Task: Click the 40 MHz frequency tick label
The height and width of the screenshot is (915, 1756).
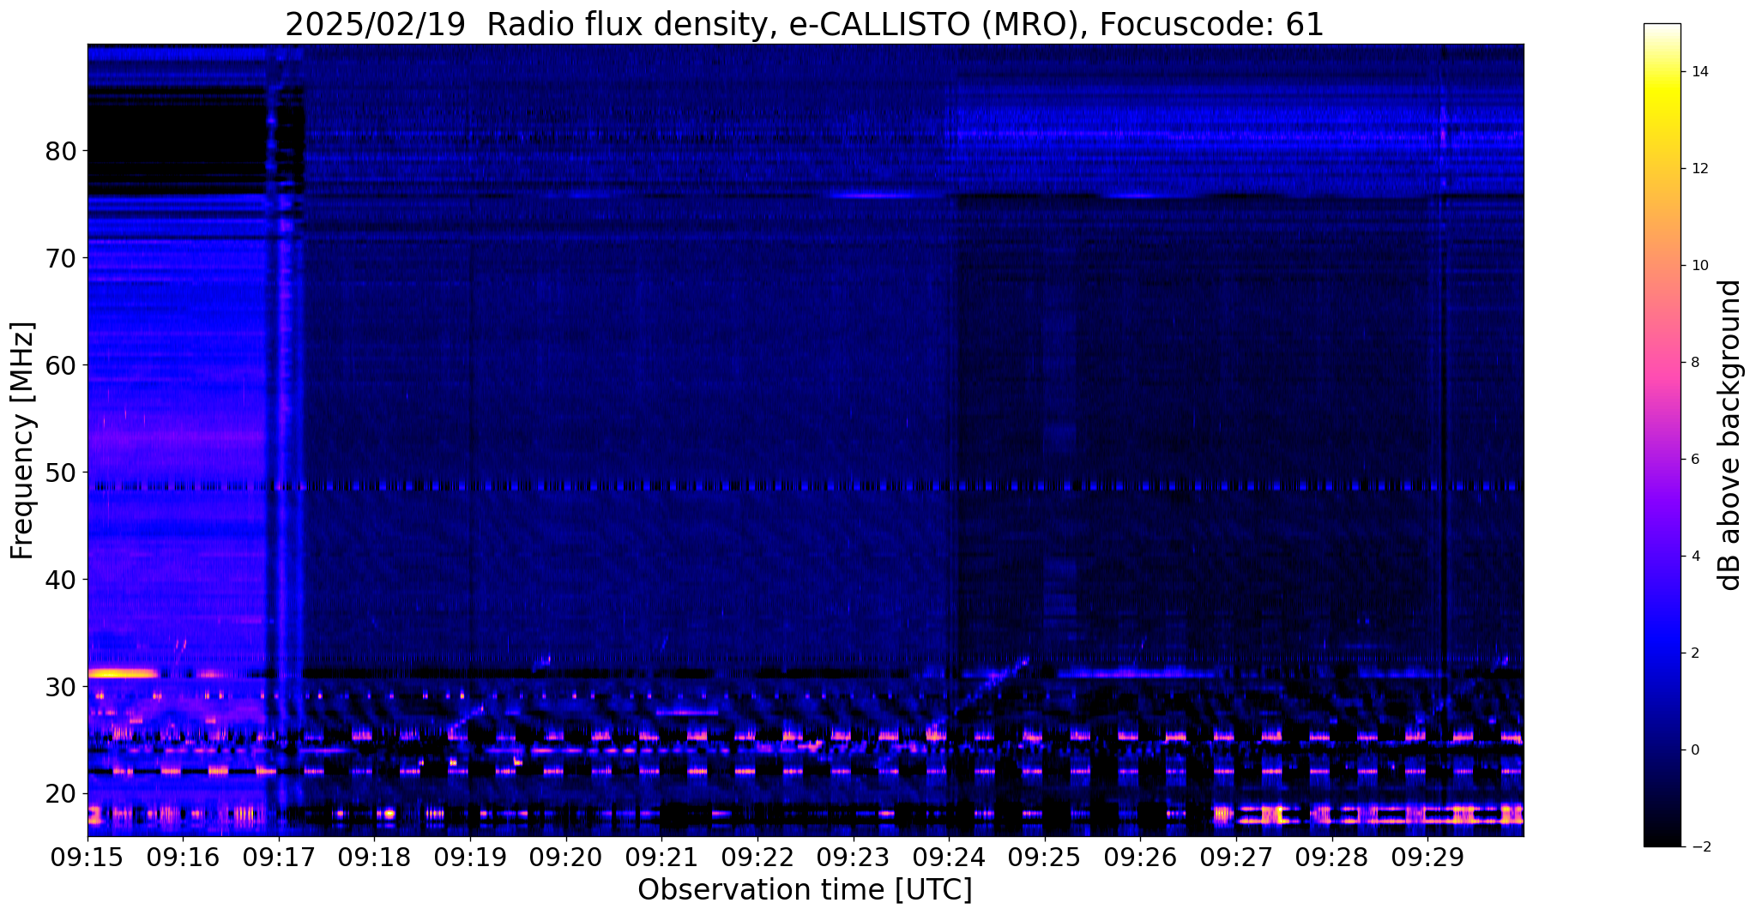Action: pos(60,580)
